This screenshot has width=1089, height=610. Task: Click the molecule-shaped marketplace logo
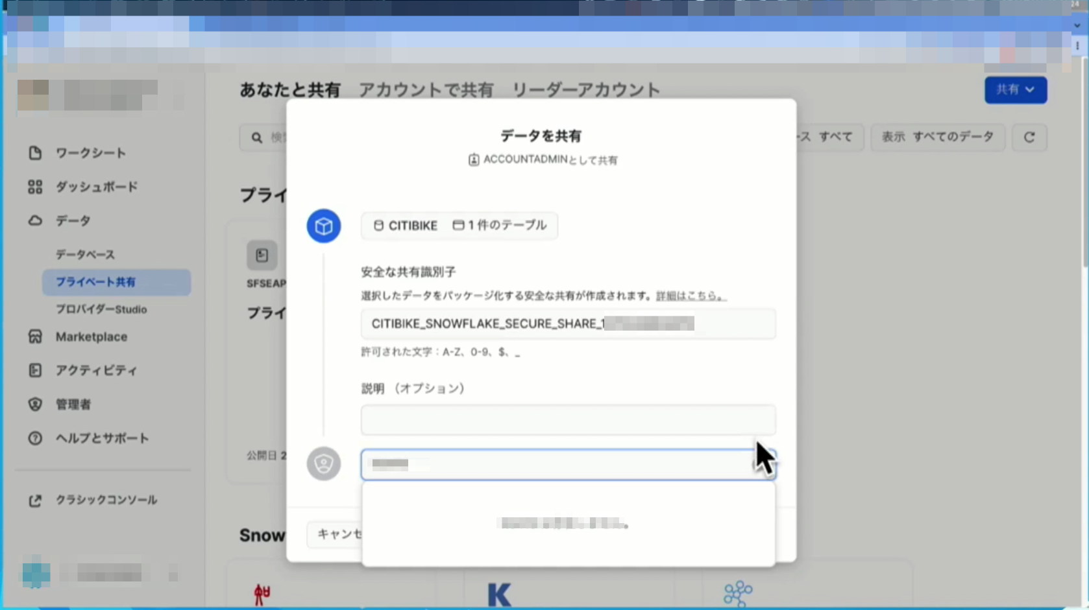coord(738,593)
